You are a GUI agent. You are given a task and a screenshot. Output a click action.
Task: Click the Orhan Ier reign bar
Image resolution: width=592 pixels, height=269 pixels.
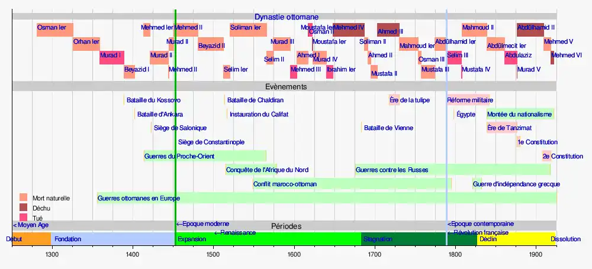[x=86, y=44]
